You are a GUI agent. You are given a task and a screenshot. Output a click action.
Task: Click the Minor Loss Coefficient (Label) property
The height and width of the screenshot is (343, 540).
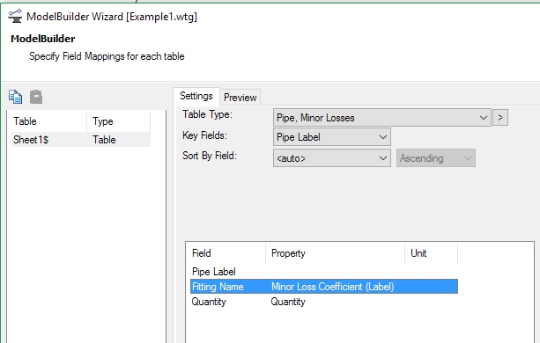[x=332, y=287]
